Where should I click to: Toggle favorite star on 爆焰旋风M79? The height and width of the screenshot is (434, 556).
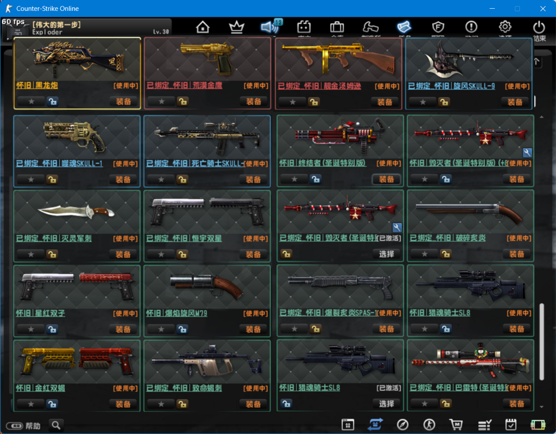point(161,329)
